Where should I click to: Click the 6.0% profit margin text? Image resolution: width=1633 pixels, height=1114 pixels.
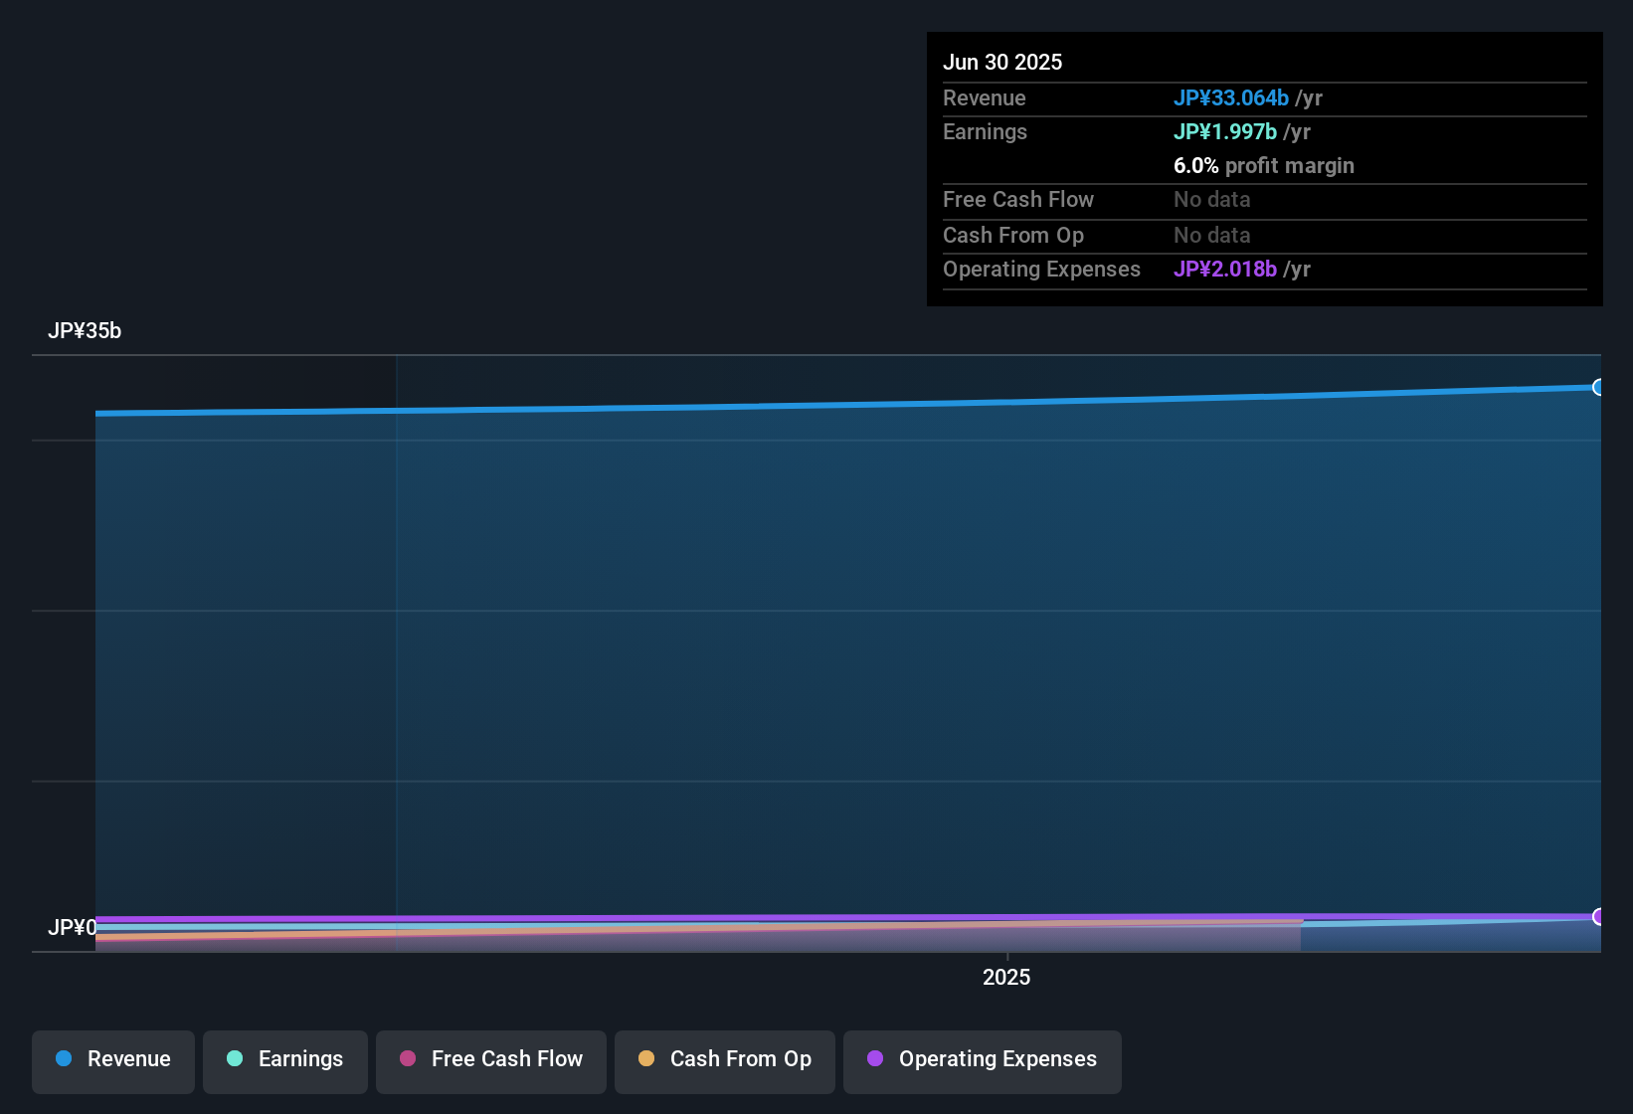[x=1264, y=165]
